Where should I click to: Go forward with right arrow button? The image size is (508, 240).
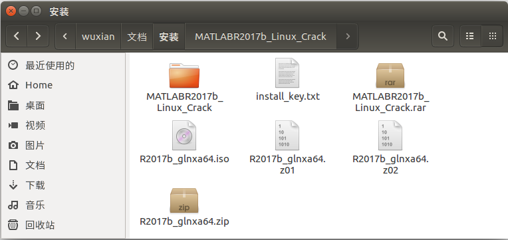click(38, 36)
